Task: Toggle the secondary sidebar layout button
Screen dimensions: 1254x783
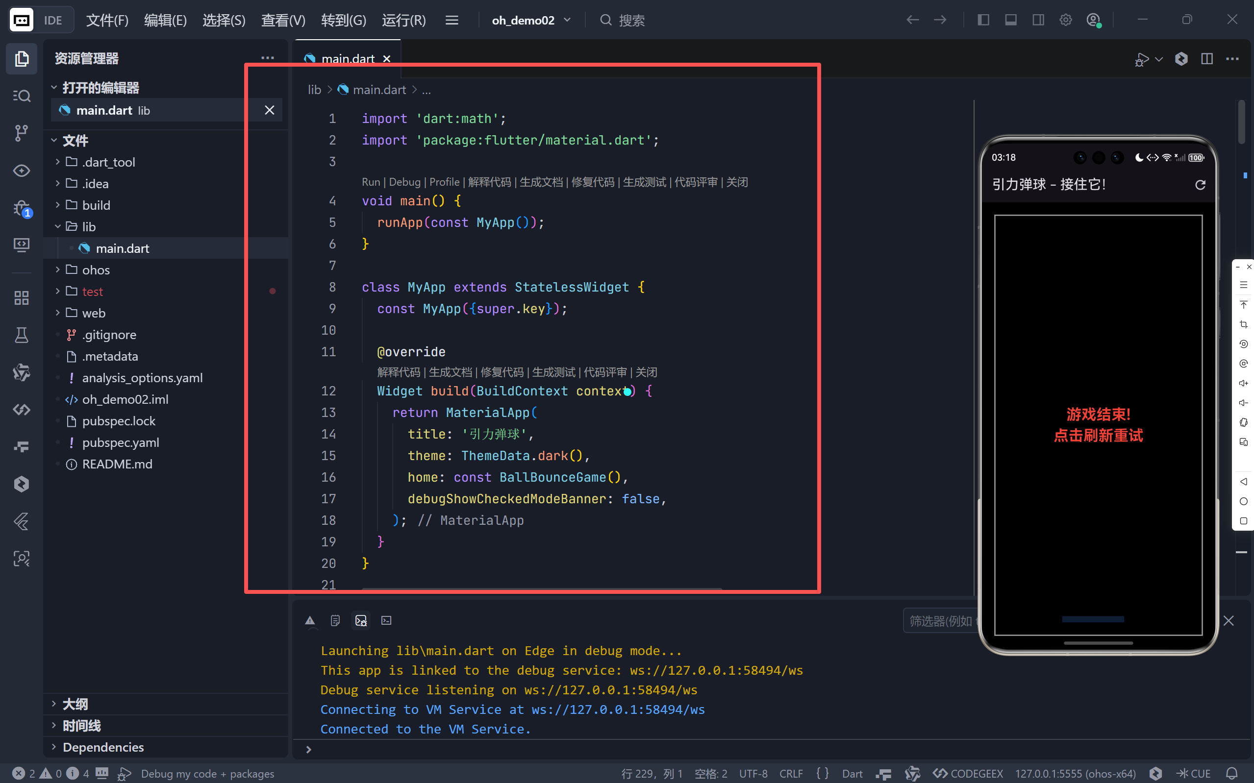Action: pos(1038,20)
